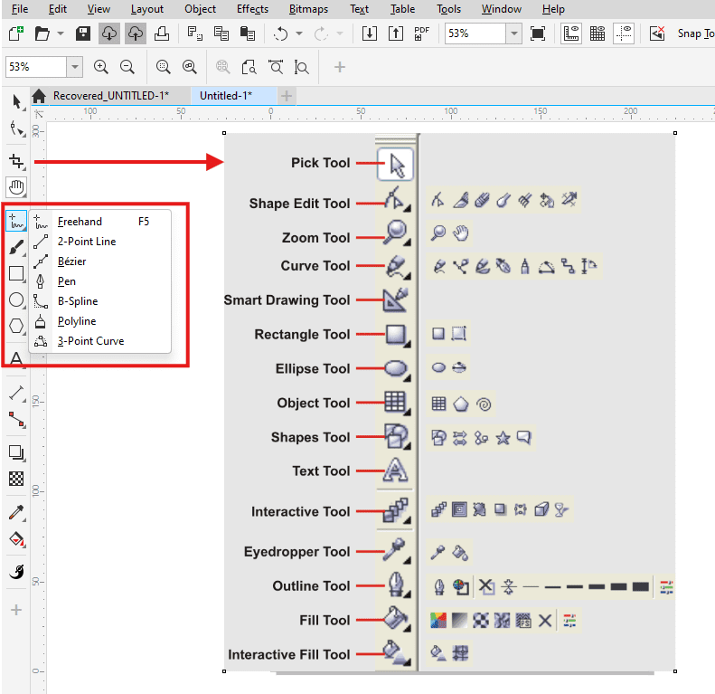Toggle the Show Grid button

coord(597,33)
